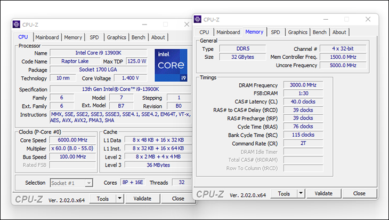Minimize the right Memory CPU-Z window

(x=326, y=19)
